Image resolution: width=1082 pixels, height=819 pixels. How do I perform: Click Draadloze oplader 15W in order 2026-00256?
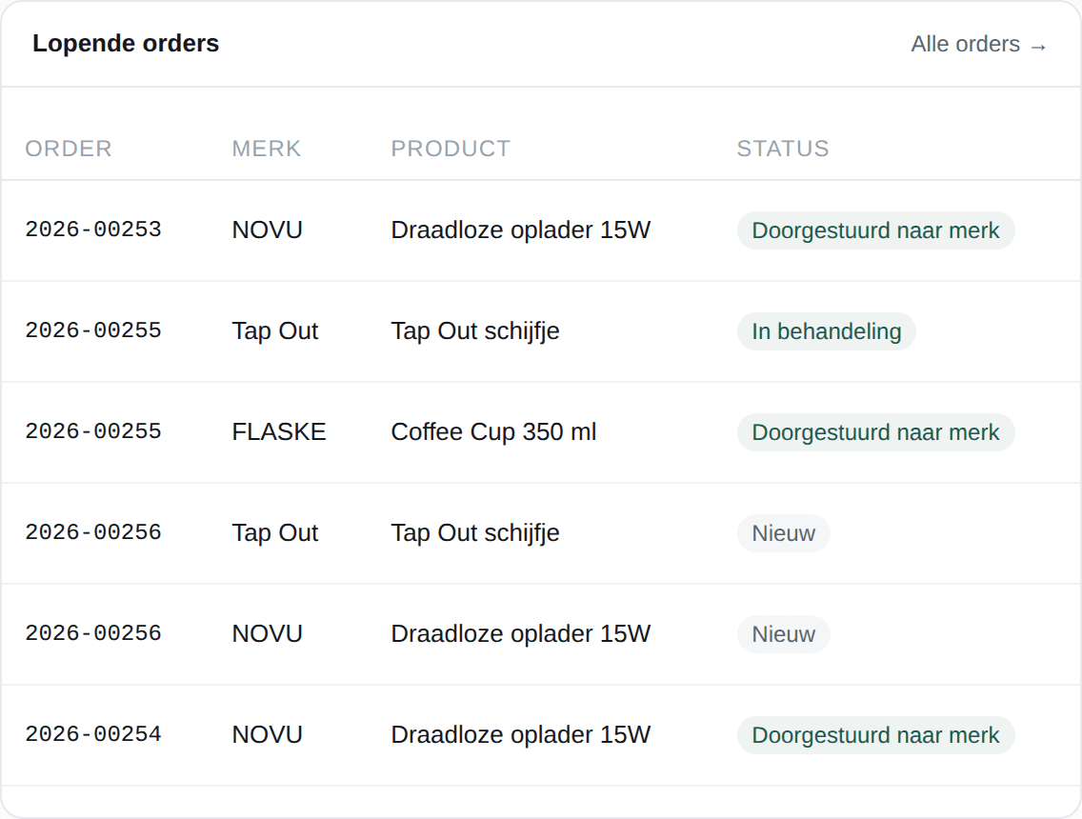520,633
